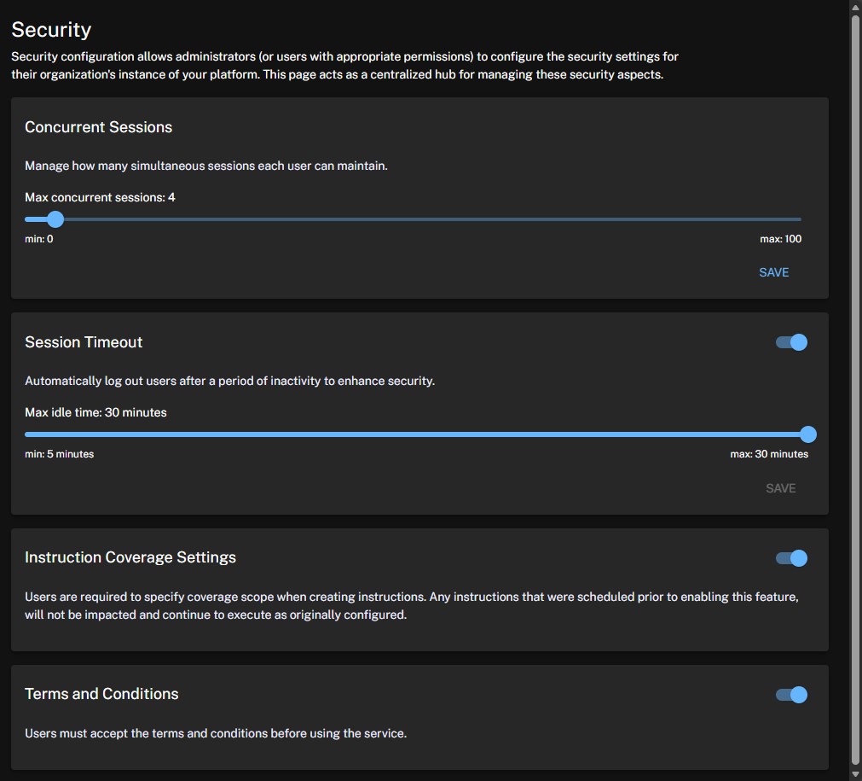Screen dimensions: 862x781
Task: Click the 'min: 0' slider label
Action: pos(39,239)
